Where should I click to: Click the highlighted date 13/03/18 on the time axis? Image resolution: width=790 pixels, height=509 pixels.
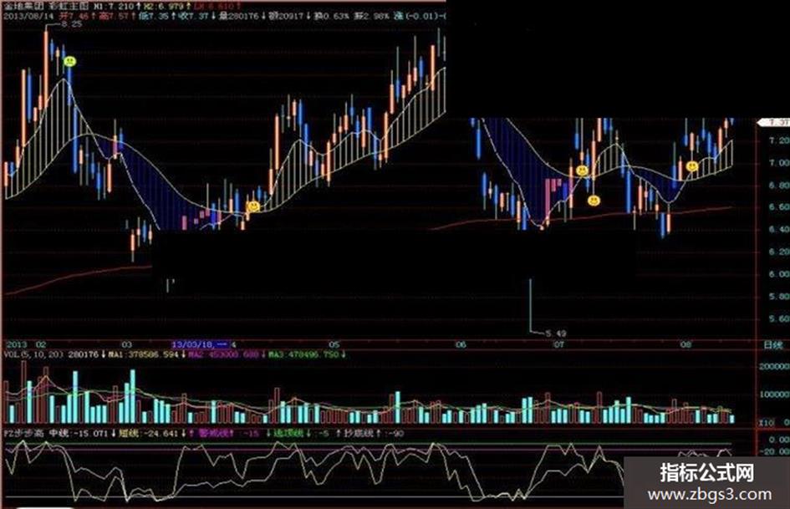coord(201,344)
